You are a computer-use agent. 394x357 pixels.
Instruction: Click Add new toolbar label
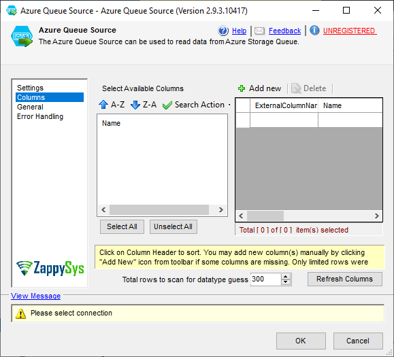(265, 88)
